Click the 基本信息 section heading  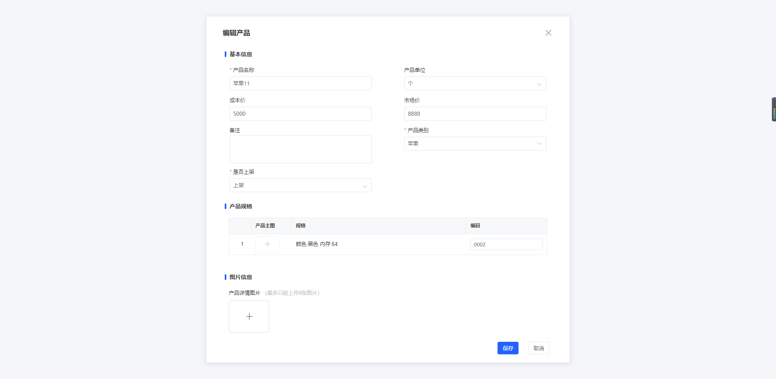click(x=240, y=54)
